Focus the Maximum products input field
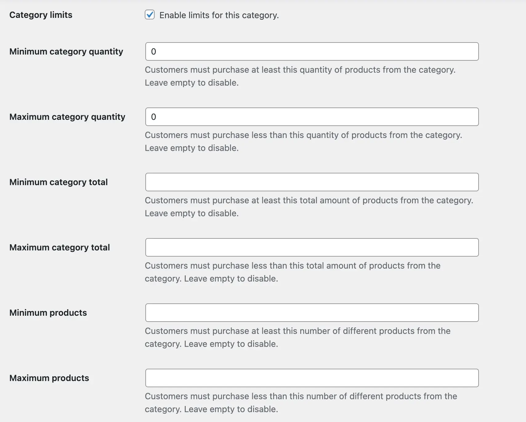 [x=312, y=378]
